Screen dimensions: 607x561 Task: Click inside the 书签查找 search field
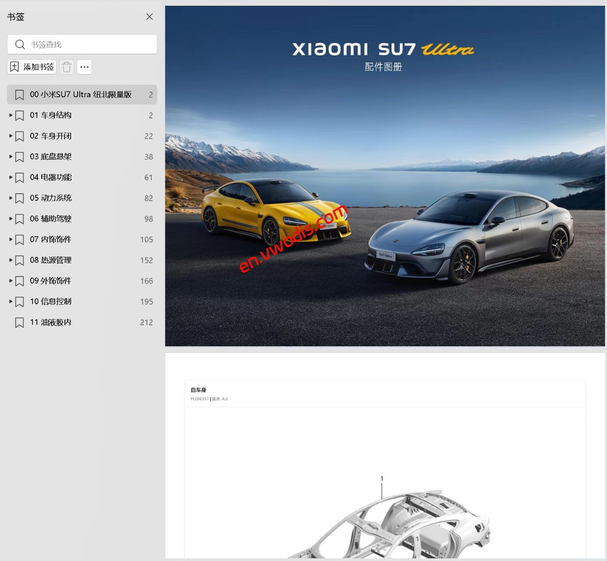(88, 44)
